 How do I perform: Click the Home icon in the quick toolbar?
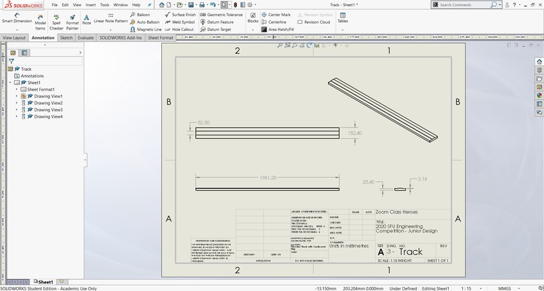[x=162, y=5]
